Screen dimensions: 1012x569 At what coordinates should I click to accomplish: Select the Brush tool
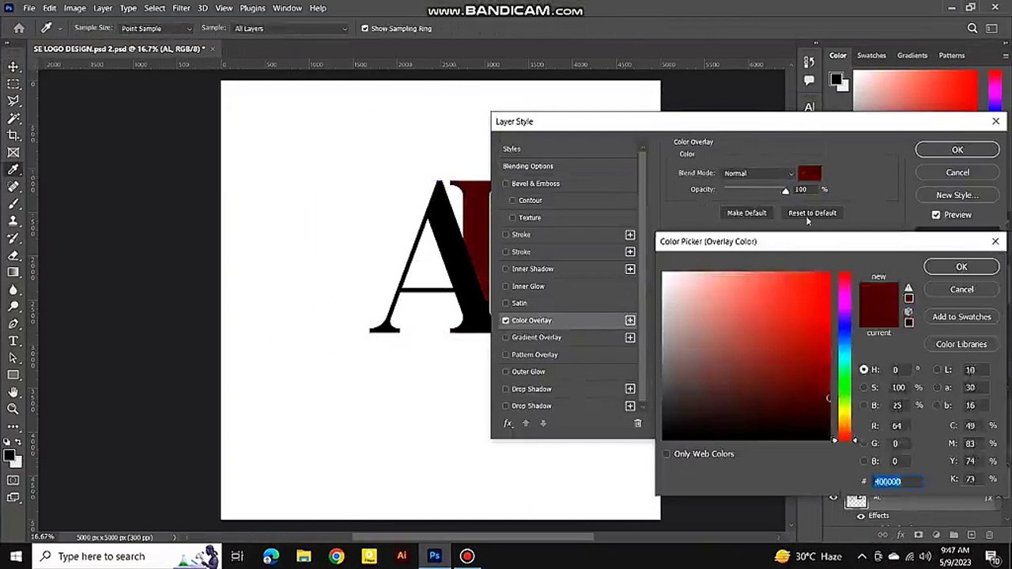tap(13, 204)
